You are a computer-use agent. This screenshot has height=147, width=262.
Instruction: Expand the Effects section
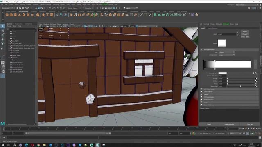pos(202,94)
